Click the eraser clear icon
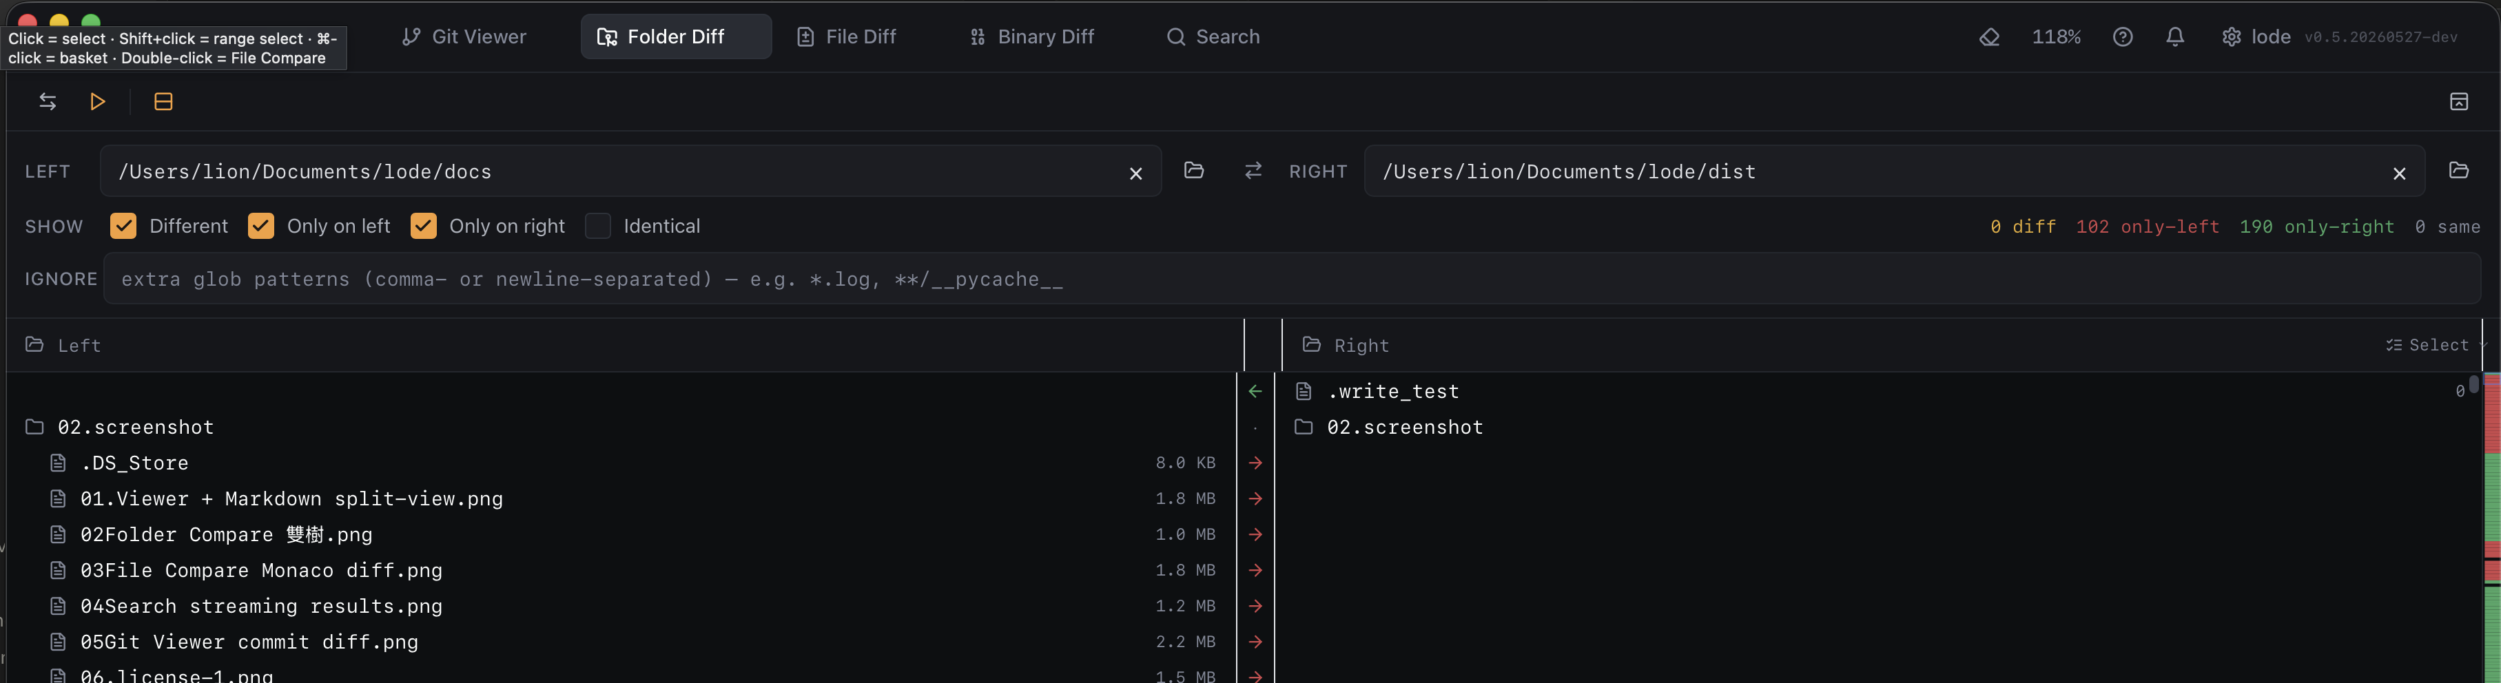 tap(1989, 37)
